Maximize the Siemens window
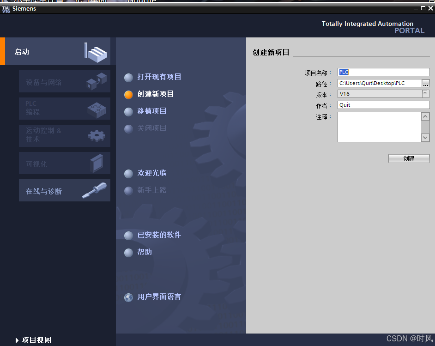Image resolution: width=435 pixels, height=346 pixels. pyautogui.click(x=423, y=8)
